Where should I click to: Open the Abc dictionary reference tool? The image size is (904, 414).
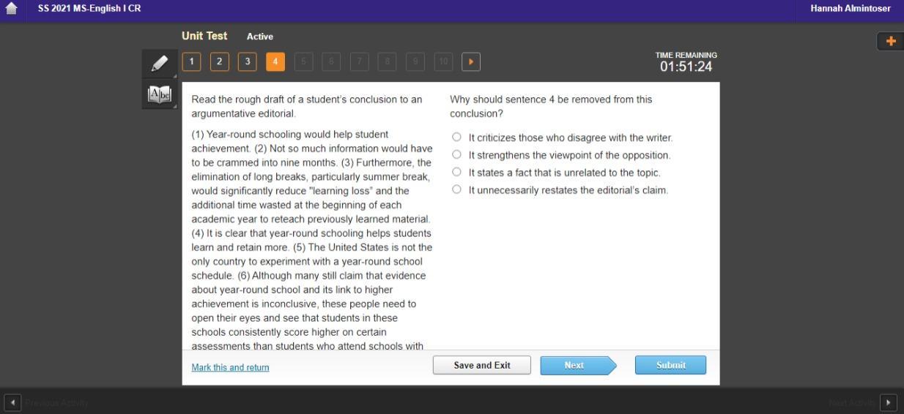(x=160, y=94)
